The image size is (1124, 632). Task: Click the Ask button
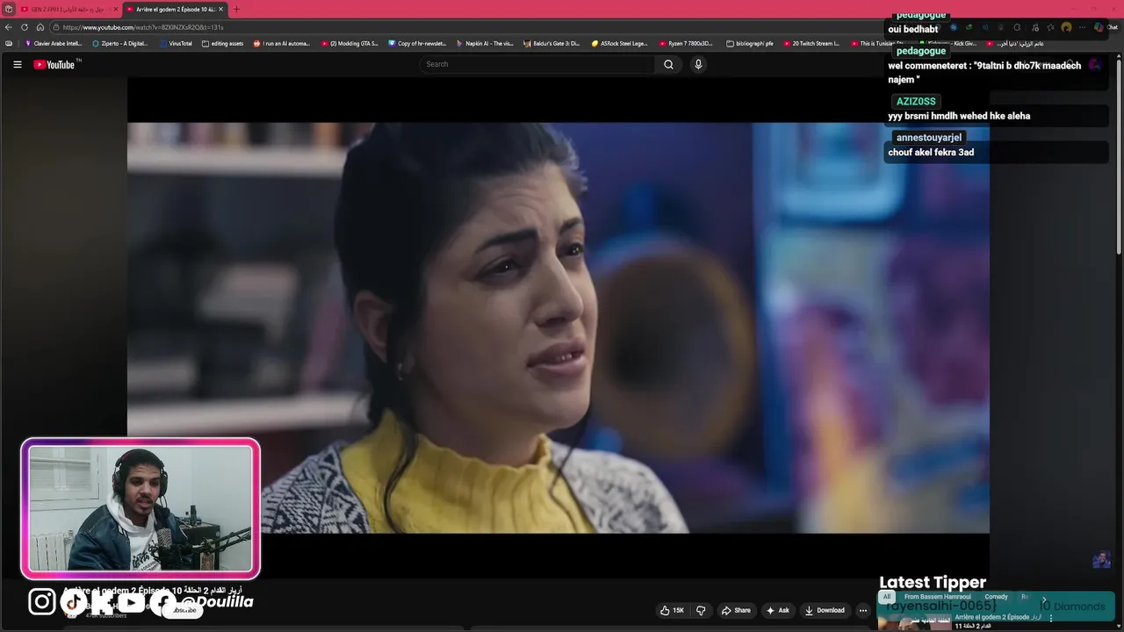point(778,610)
